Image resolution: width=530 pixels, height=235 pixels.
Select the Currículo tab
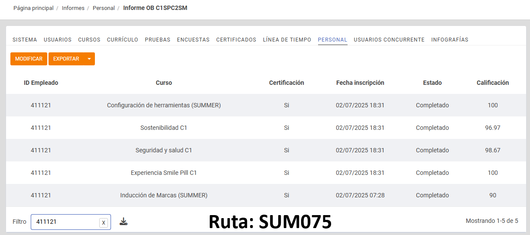[123, 40]
